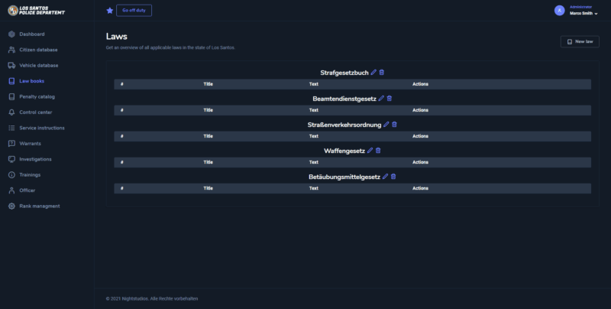Image resolution: width=611 pixels, height=309 pixels.
Task: Click the Citizen database people icon
Action: point(11,50)
